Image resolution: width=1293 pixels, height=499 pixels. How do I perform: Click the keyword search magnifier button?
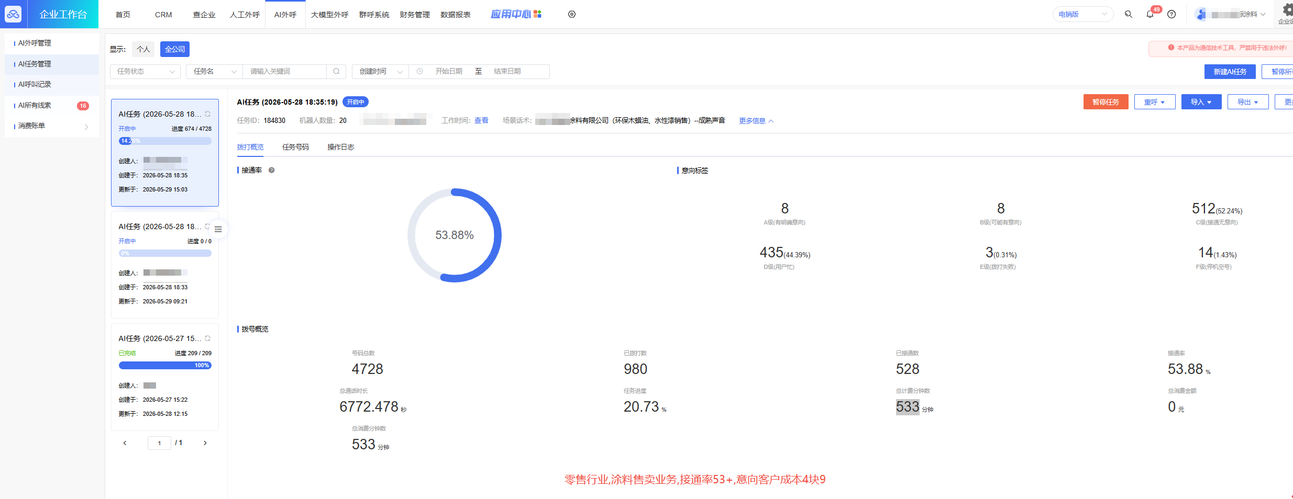tap(336, 71)
